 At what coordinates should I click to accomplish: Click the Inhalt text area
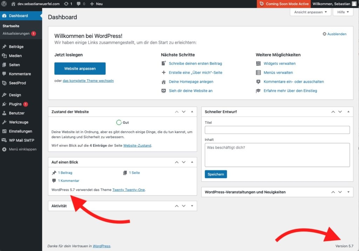pos(277,155)
